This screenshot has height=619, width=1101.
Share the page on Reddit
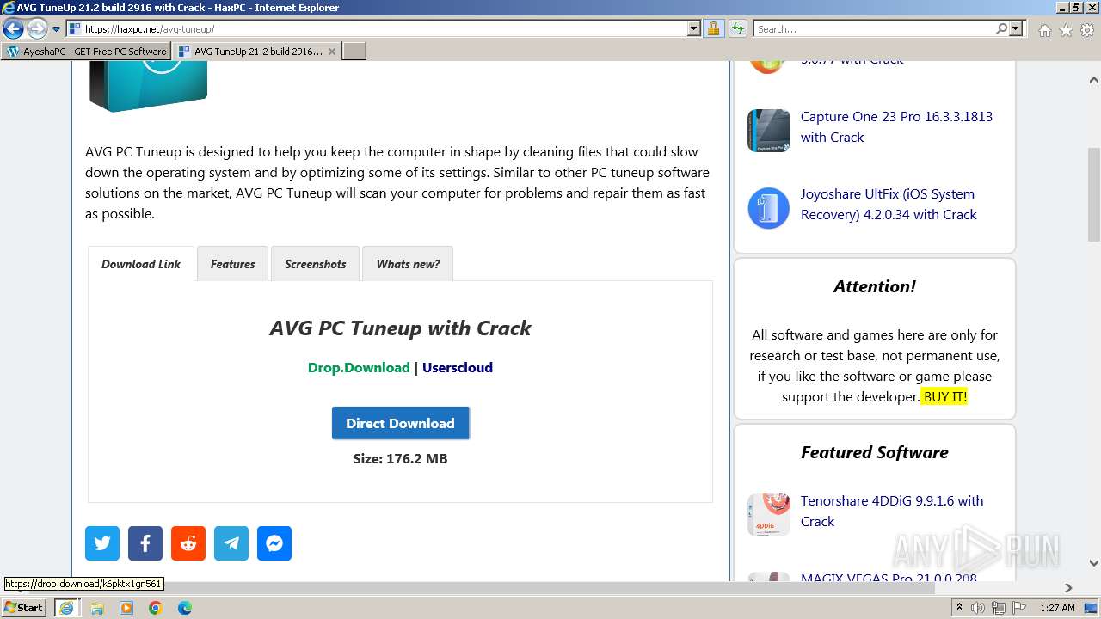click(x=188, y=543)
